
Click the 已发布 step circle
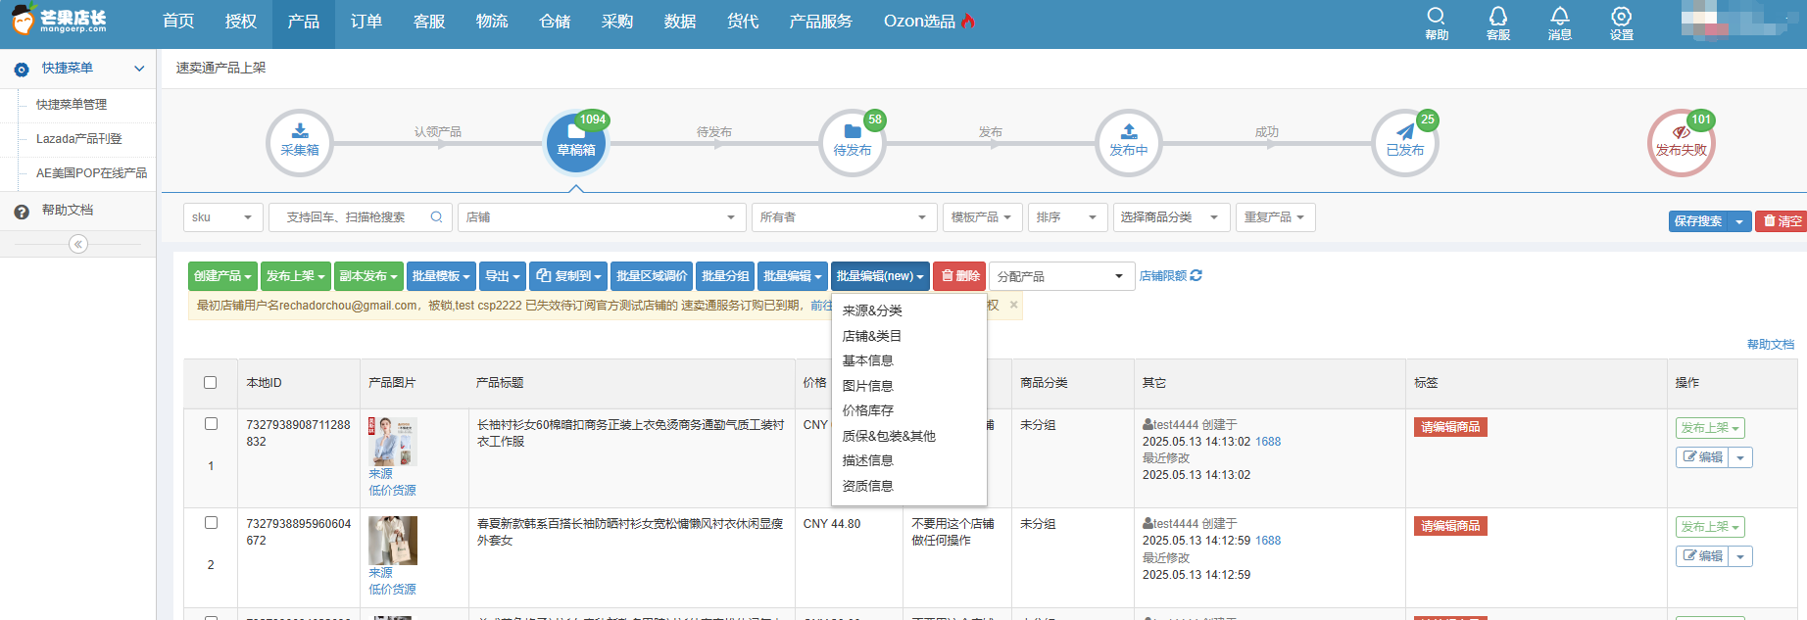[1405, 143]
